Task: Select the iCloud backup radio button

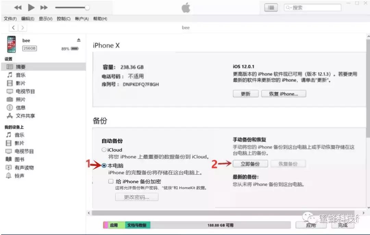Action: 104,149
